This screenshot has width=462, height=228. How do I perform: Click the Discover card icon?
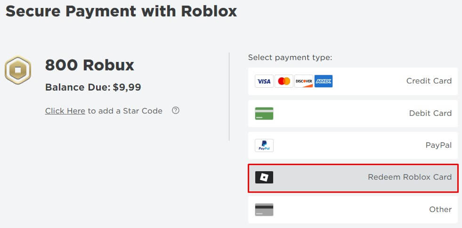pyautogui.click(x=304, y=81)
